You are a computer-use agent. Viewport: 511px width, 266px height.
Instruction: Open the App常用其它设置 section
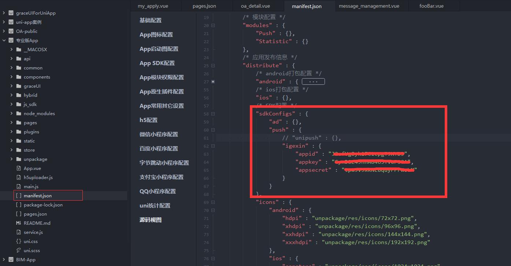pyautogui.click(x=162, y=106)
